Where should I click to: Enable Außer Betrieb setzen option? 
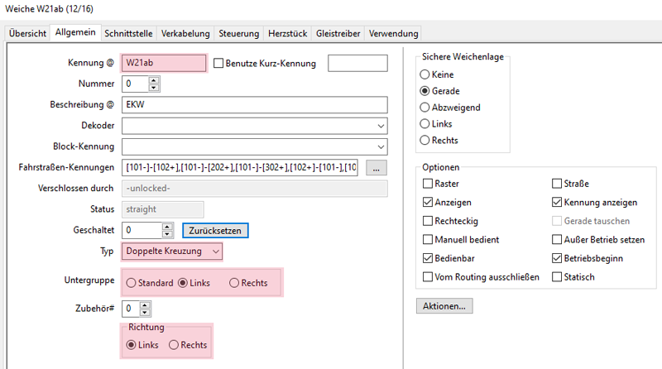point(557,240)
